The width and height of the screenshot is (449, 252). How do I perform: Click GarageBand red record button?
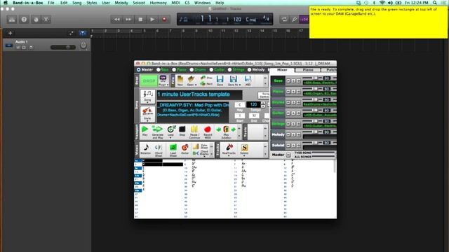tap(164, 20)
